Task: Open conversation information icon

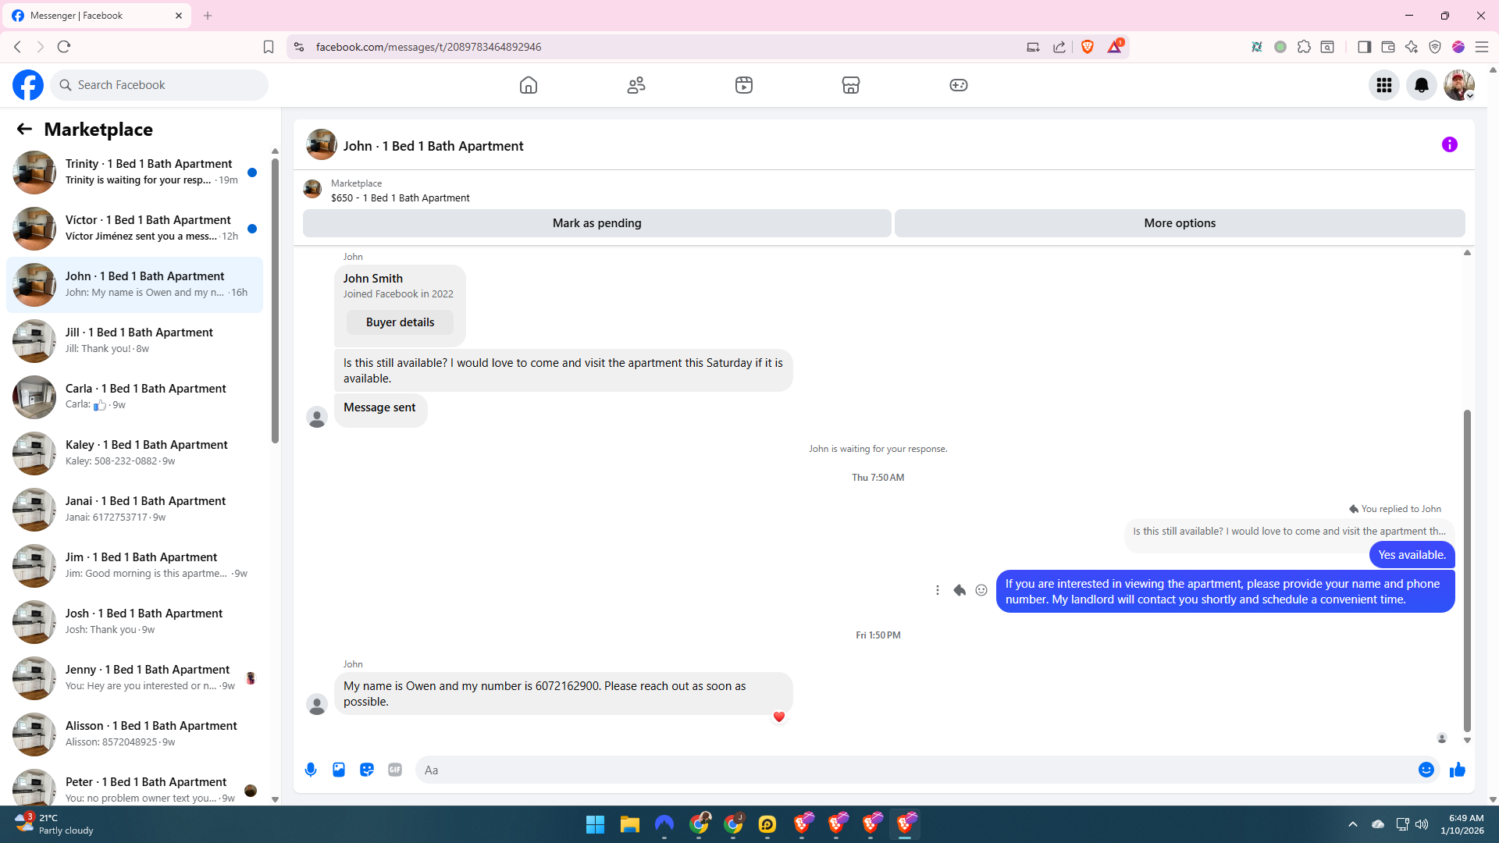Action: click(1449, 144)
